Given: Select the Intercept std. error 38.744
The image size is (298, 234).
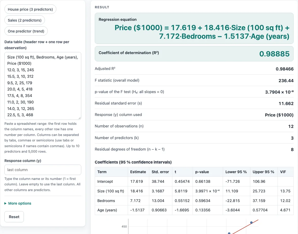Looking at the screenshot, I should (158, 181).
